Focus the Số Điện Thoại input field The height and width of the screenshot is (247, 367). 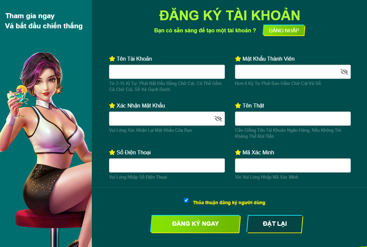tap(167, 165)
